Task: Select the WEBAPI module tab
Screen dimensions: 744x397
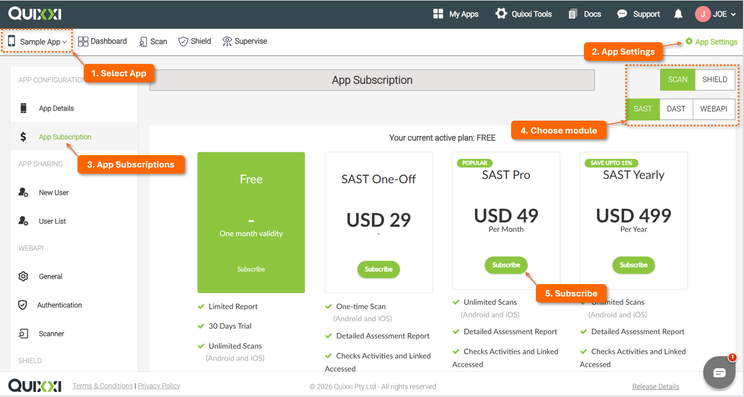Action: click(714, 109)
